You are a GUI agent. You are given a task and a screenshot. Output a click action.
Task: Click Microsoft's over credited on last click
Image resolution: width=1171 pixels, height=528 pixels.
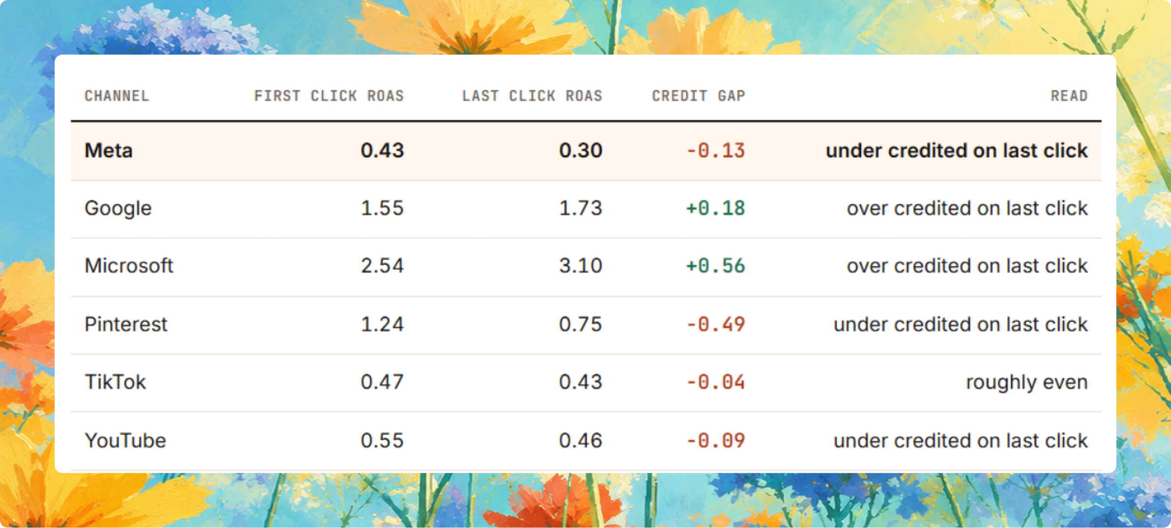(x=968, y=266)
